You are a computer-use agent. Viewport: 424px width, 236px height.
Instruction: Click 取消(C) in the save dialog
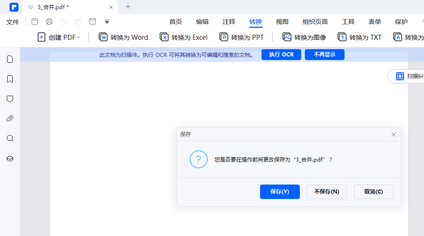374,192
